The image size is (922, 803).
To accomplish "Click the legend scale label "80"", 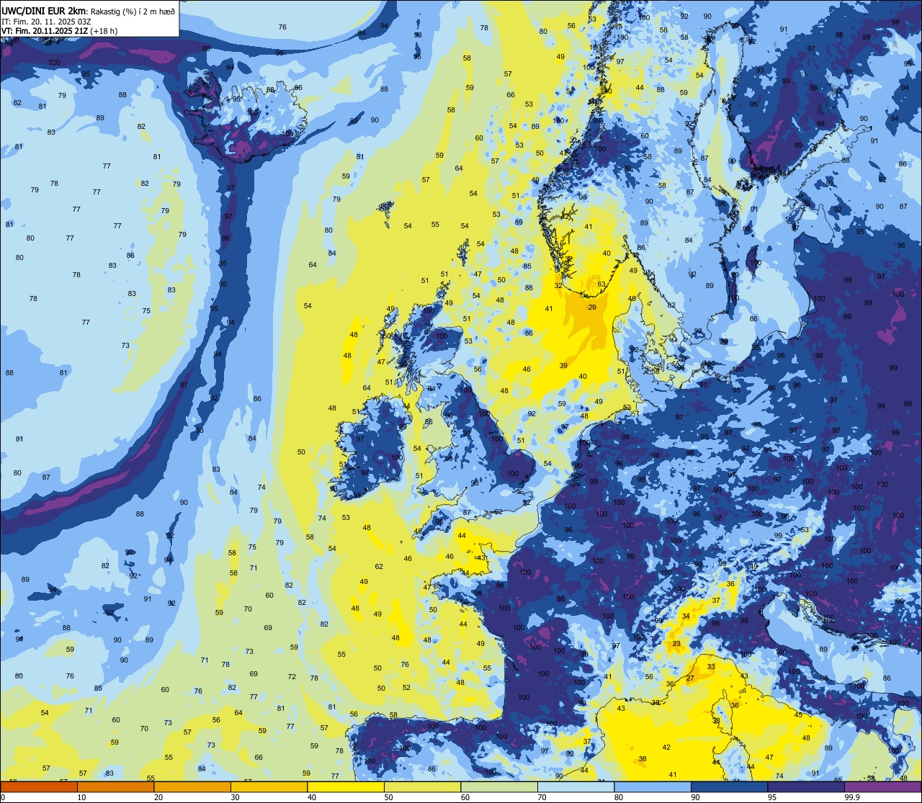I will (x=619, y=797).
